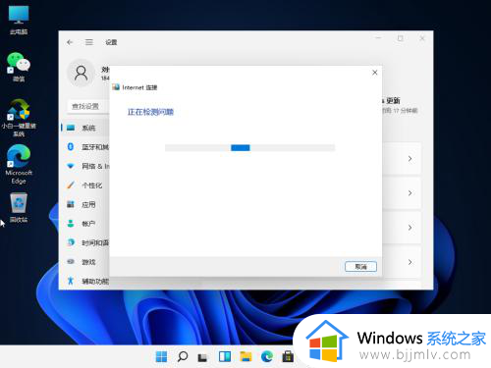Select 帐户 (Accounts) in Settings sidebar
This screenshot has height=368, width=491.
(x=85, y=224)
